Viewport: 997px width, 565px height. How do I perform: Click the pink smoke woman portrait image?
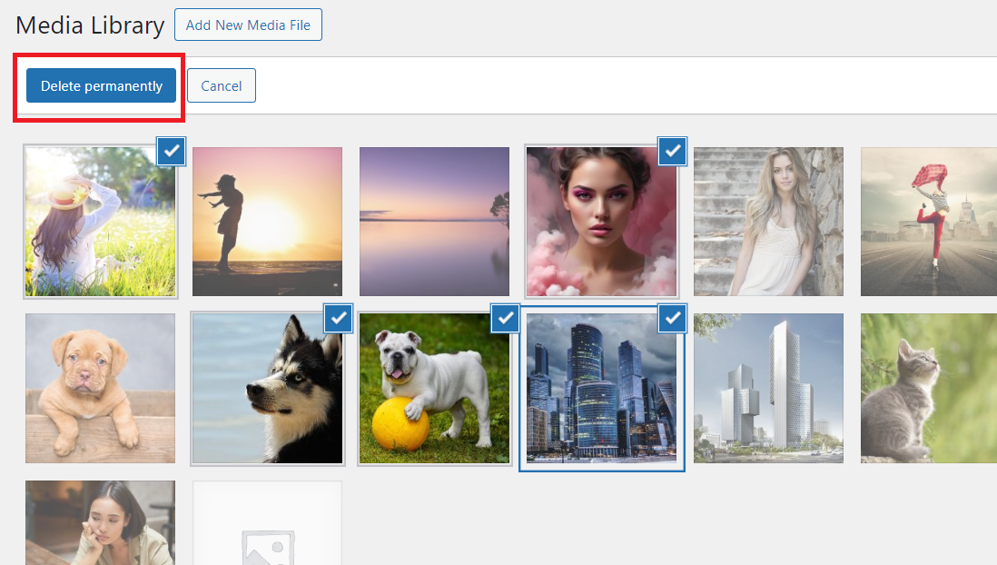(601, 222)
